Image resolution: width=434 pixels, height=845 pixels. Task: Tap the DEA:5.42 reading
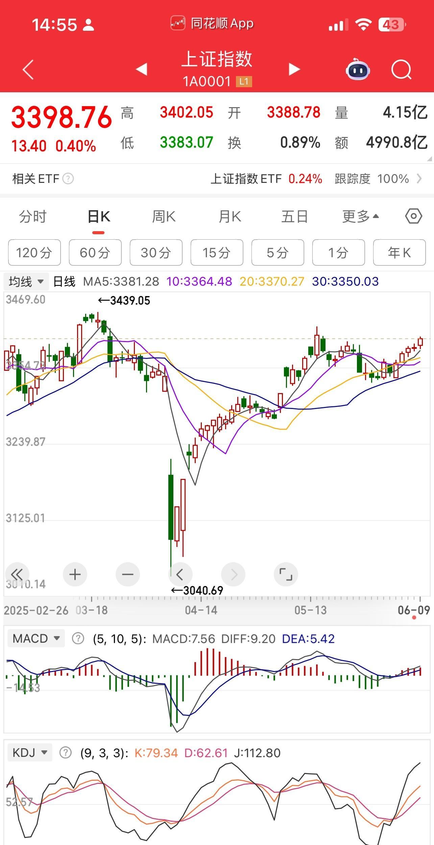[308, 638]
